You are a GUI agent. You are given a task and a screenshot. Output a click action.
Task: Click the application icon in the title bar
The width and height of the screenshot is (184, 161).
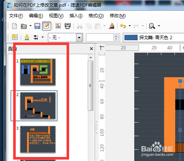(9, 5)
